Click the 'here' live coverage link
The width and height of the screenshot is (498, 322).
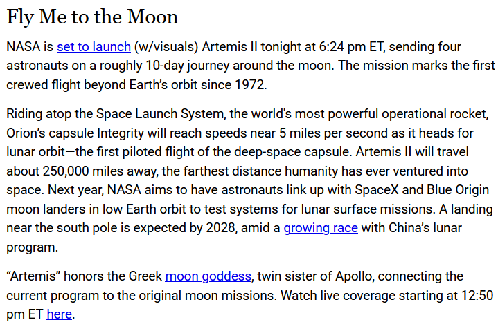(59, 314)
